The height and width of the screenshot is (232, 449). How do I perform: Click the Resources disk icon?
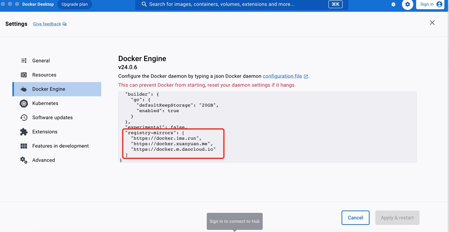(x=24, y=75)
